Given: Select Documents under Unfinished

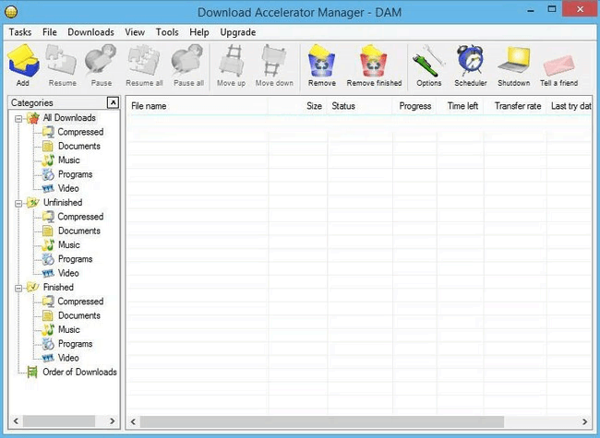Looking at the screenshot, I should tap(71, 231).
